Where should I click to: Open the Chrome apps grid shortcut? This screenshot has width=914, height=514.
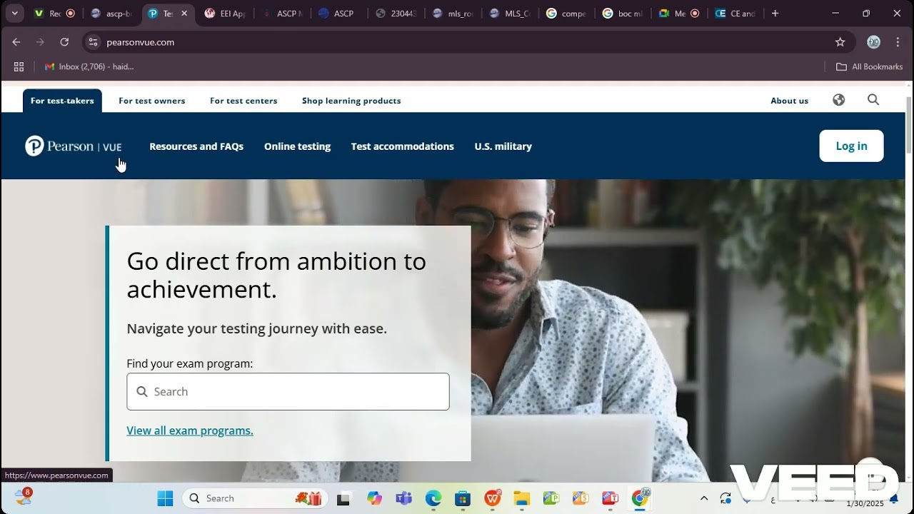[19, 66]
